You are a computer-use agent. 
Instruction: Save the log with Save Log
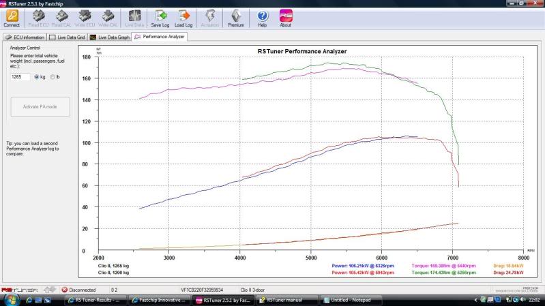[x=160, y=17]
